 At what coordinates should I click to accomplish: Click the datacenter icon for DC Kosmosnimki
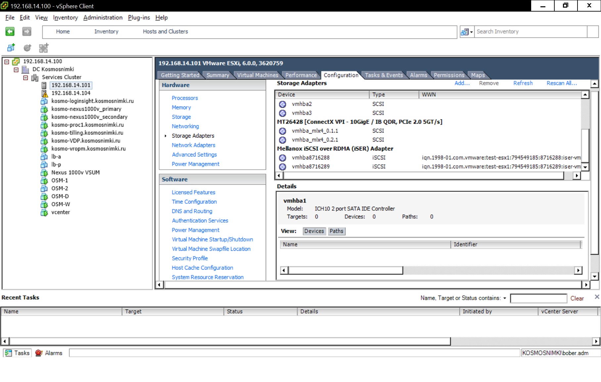(x=25, y=69)
